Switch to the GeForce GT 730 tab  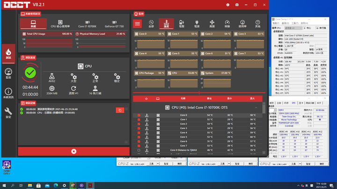114,24
